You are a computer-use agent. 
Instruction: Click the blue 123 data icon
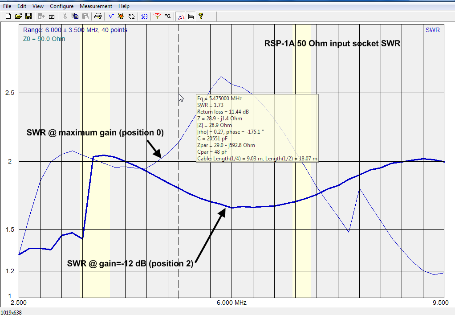(144, 16)
